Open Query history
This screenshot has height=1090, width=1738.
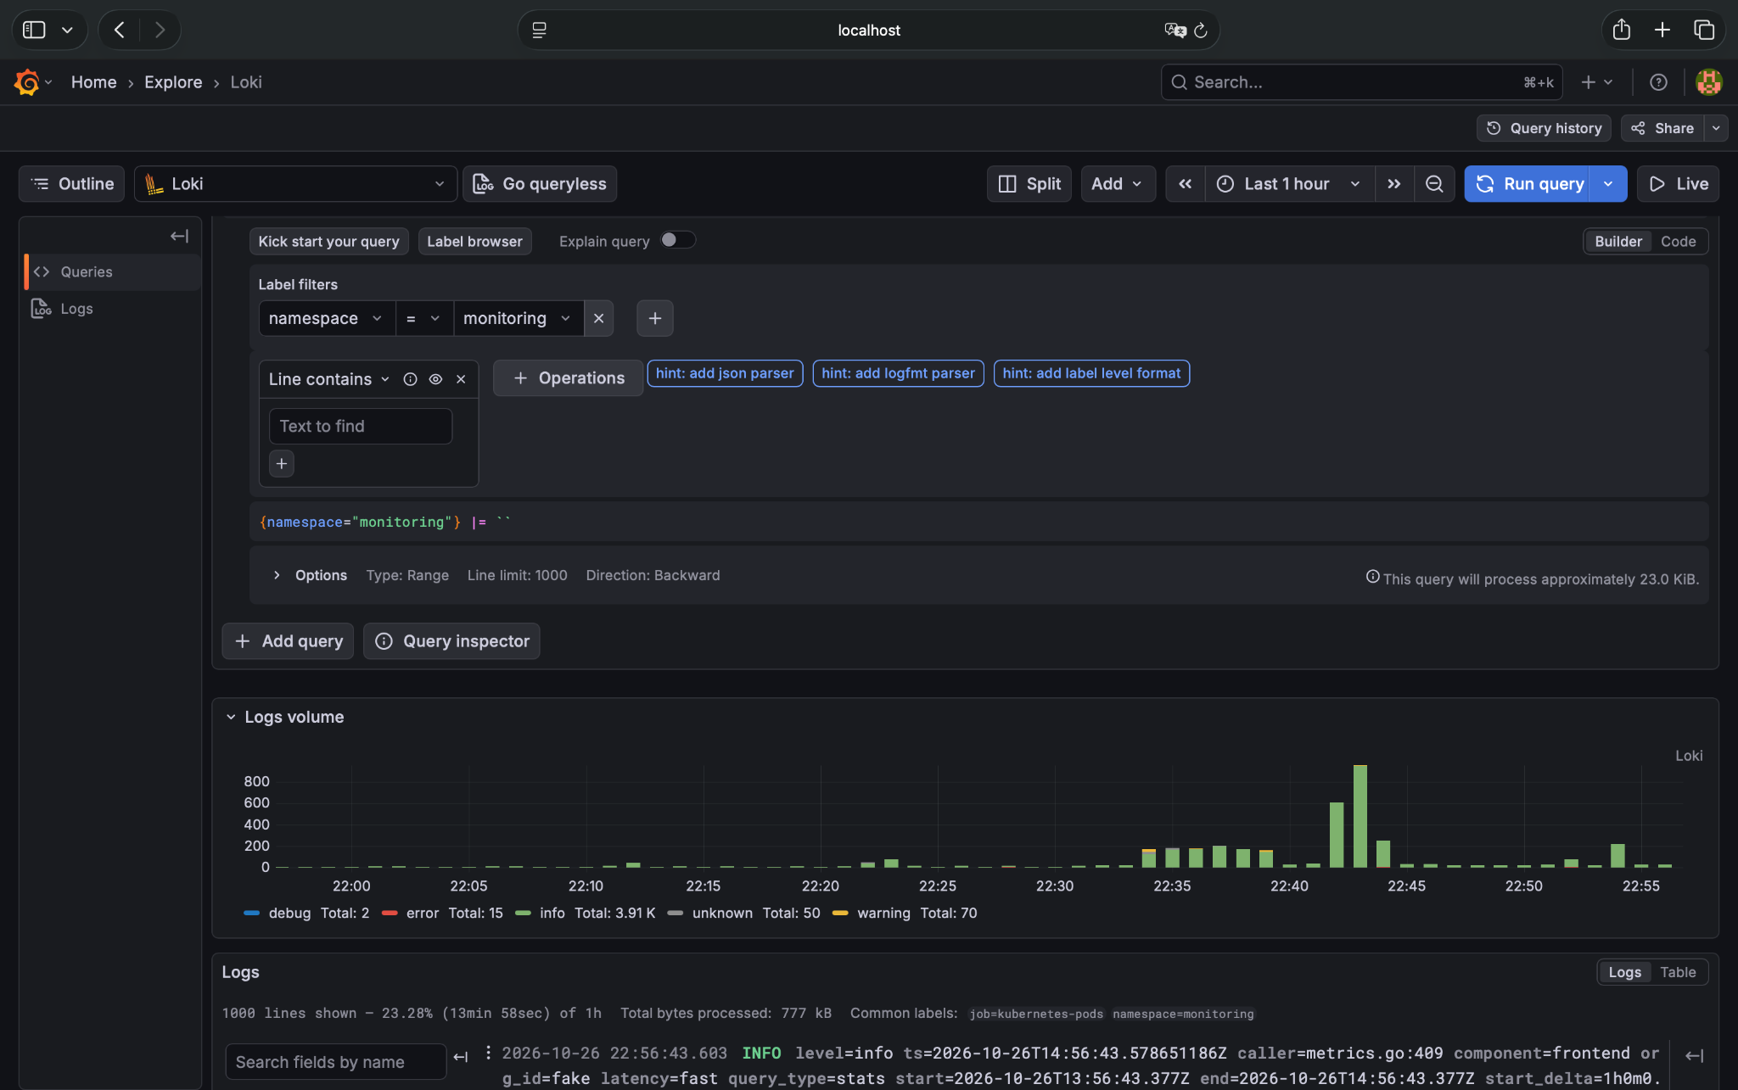pyautogui.click(x=1544, y=128)
